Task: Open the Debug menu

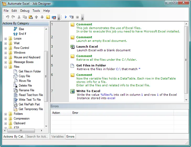Action: (x=25, y=11)
